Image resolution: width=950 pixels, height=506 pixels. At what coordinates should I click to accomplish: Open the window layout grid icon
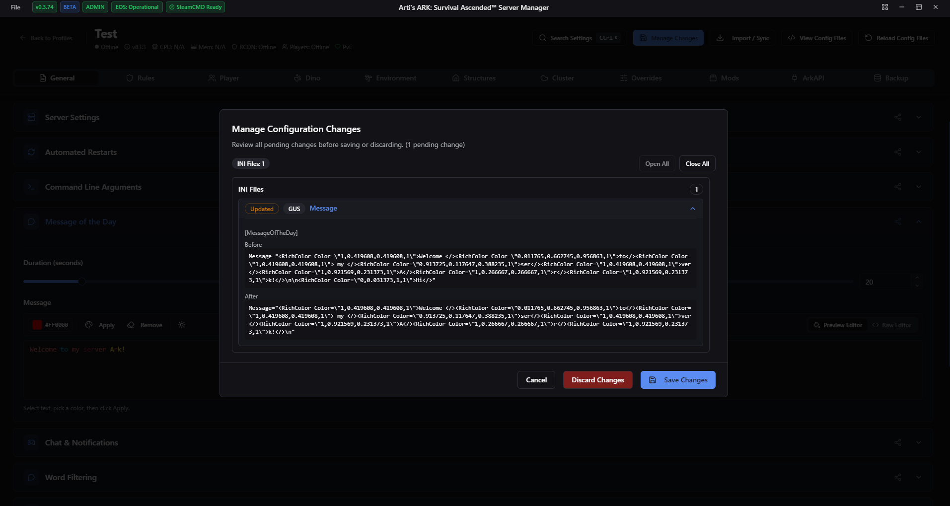point(885,7)
